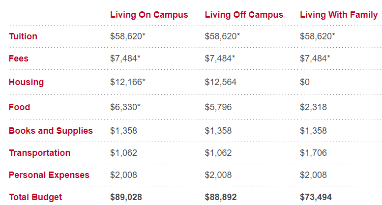Click the Transportation row label
Viewport: 382px width, 205px height.
pyautogui.click(x=40, y=153)
